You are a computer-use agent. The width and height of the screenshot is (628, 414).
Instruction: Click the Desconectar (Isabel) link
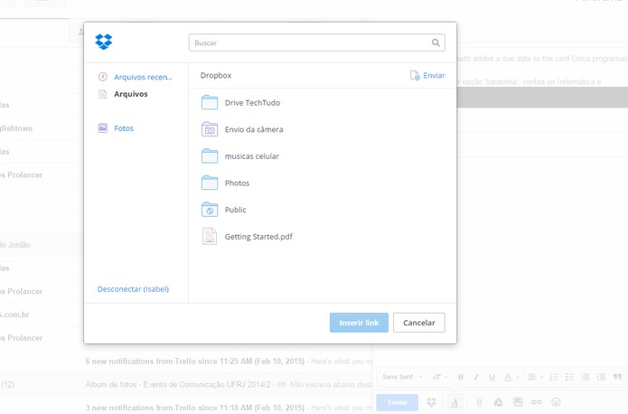click(133, 289)
